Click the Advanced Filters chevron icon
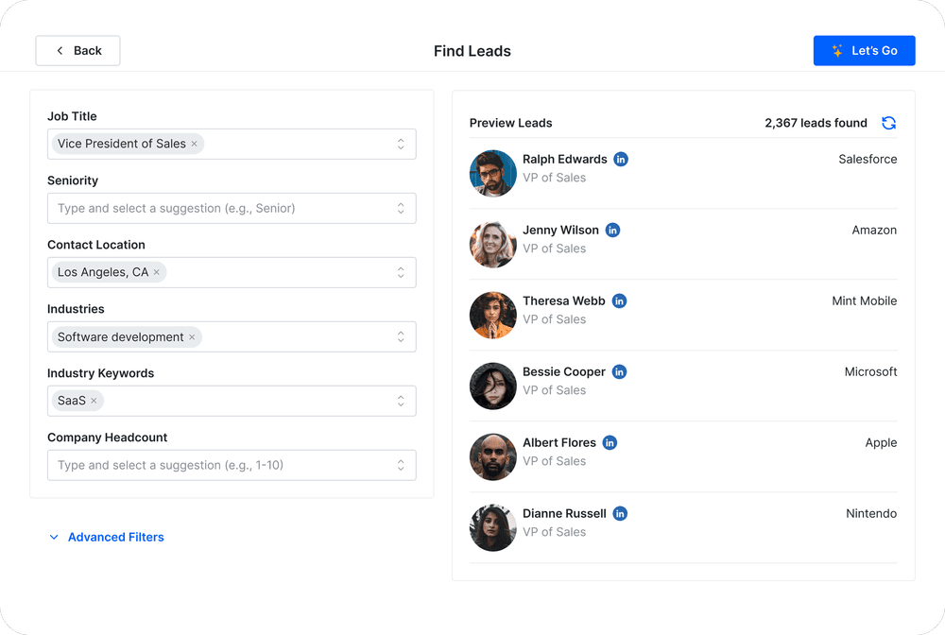Image resolution: width=945 pixels, height=635 pixels. click(x=54, y=537)
